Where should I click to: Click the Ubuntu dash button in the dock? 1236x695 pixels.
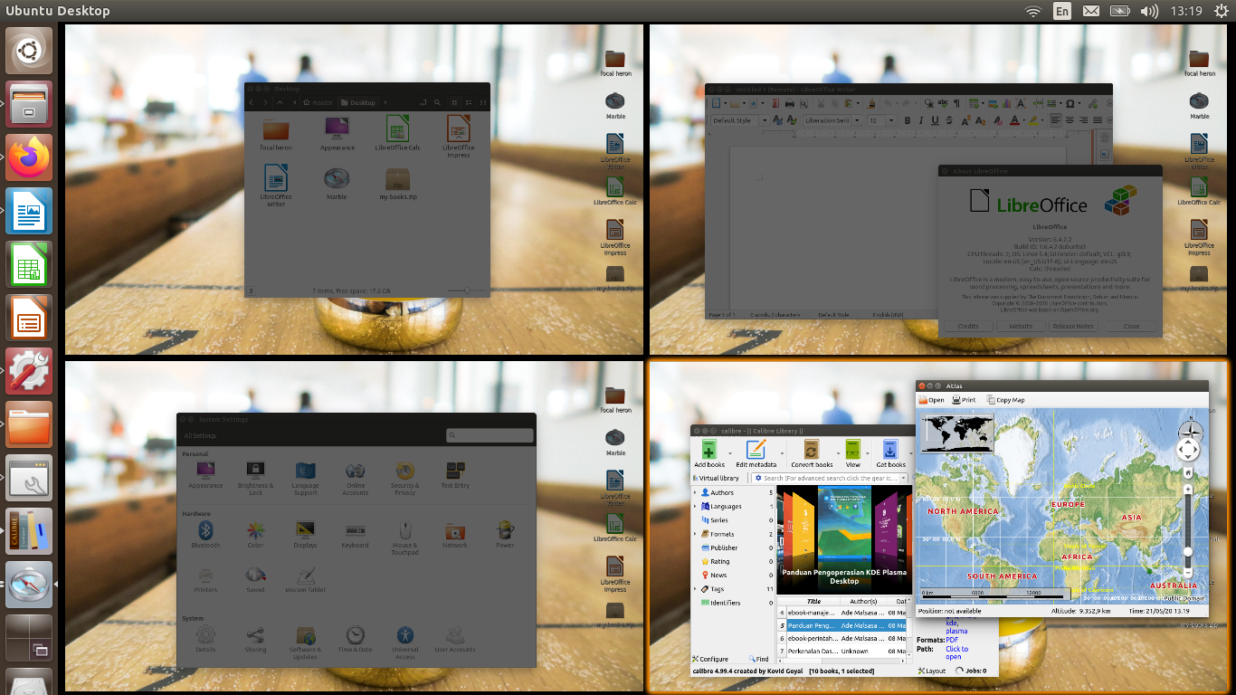click(29, 50)
